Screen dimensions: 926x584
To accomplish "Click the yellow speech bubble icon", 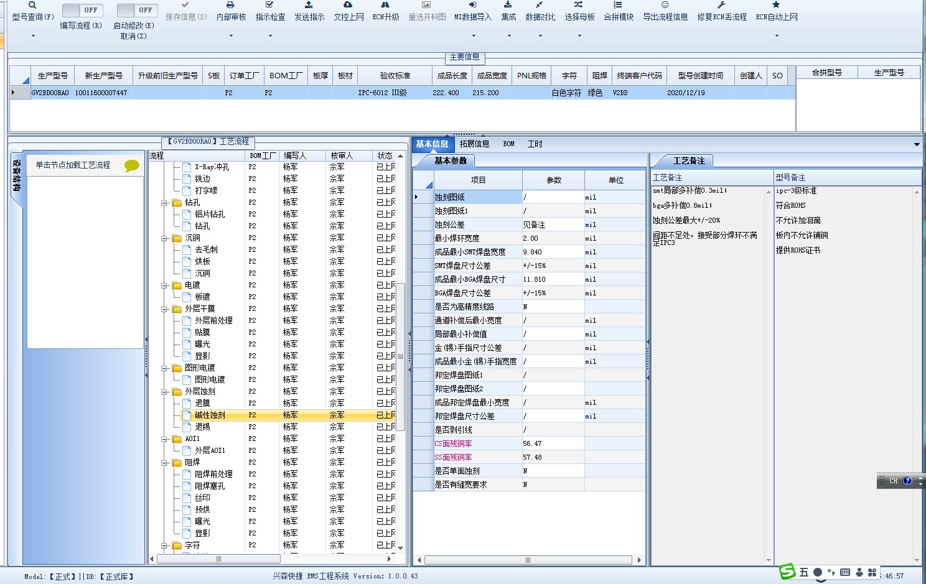I will [x=131, y=165].
